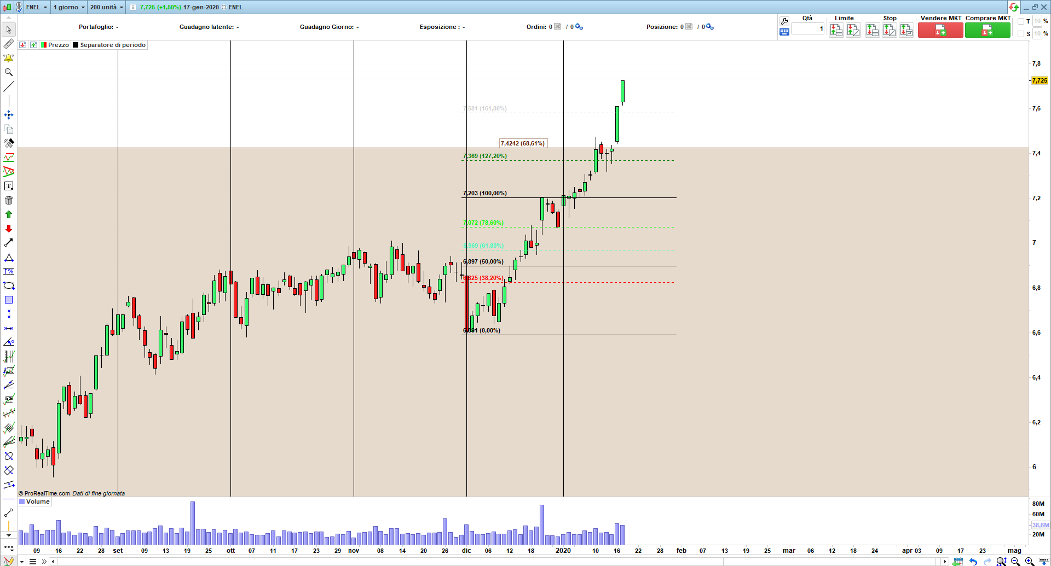
Task: Open the text annotation tool
Action: point(9,186)
